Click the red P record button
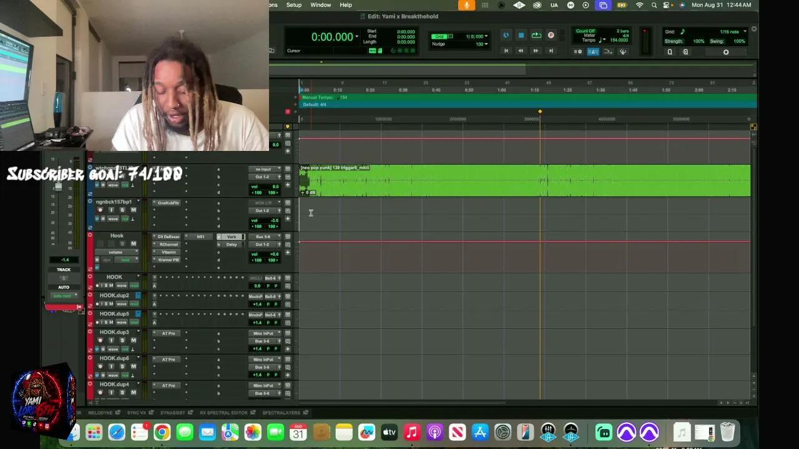 pos(551,36)
